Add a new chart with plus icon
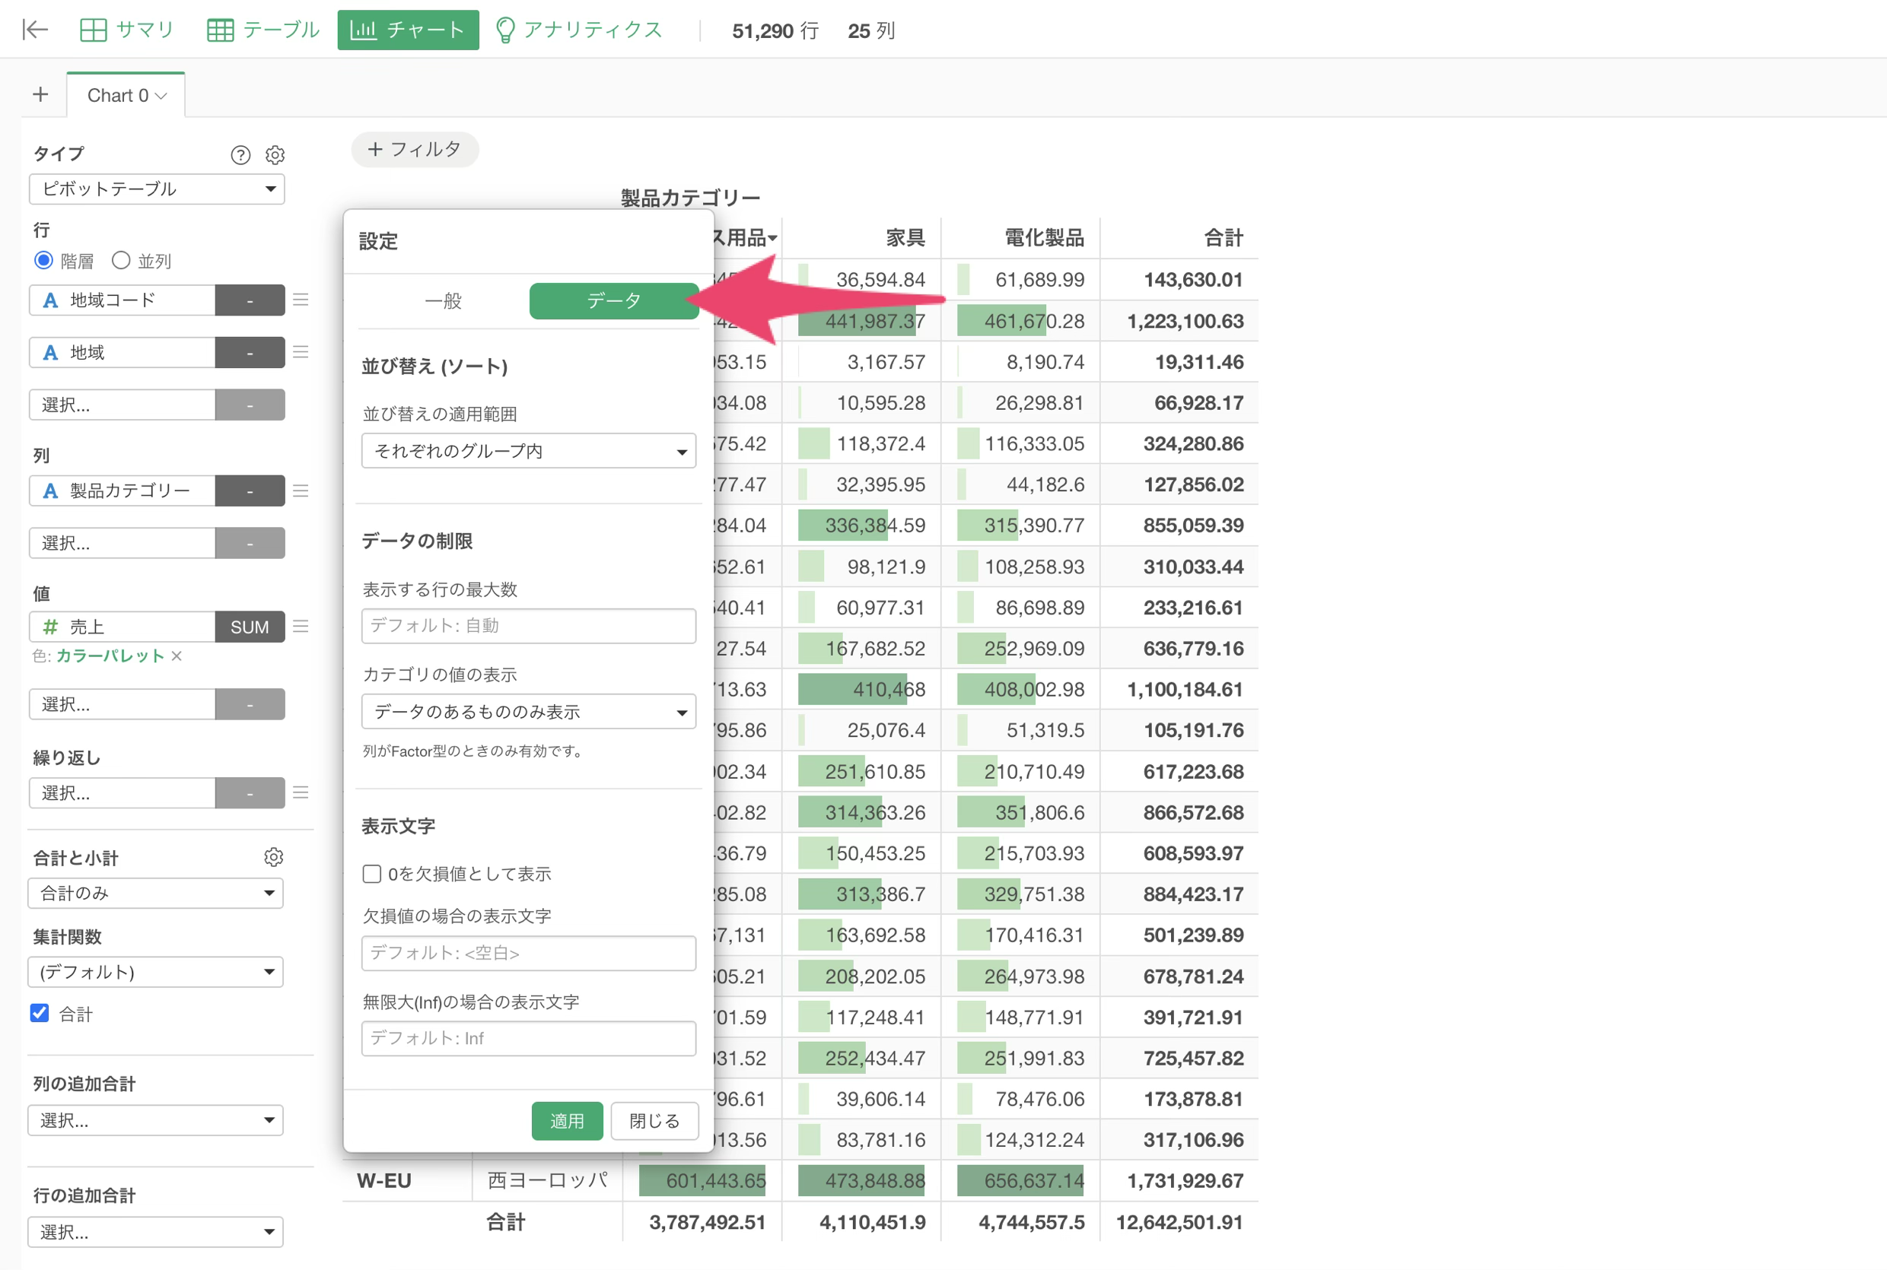The height and width of the screenshot is (1270, 1887). pyautogui.click(x=40, y=95)
